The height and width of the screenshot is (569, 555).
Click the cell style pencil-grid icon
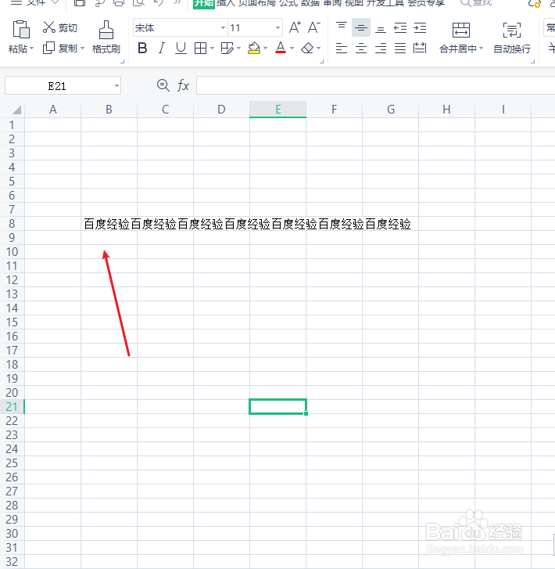[227, 48]
